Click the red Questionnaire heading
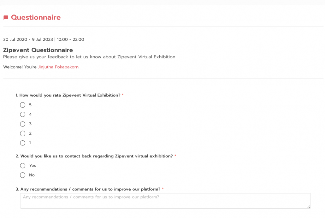The width and height of the screenshot is (325, 218). (x=36, y=18)
